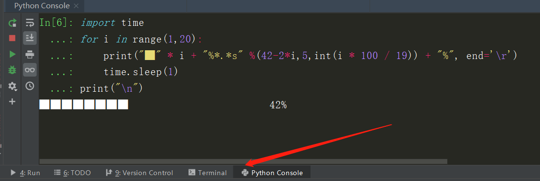This screenshot has width=540, height=181.
Task: Switch to the Terminal tool window
Action: [x=208, y=173]
